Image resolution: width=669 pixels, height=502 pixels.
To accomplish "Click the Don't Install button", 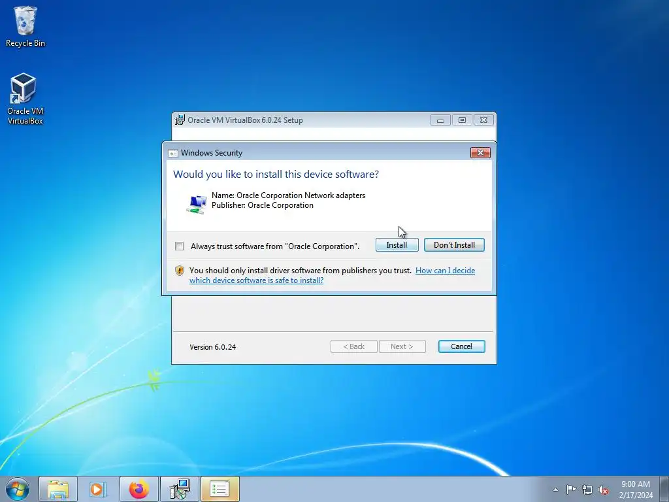I will click(x=454, y=245).
